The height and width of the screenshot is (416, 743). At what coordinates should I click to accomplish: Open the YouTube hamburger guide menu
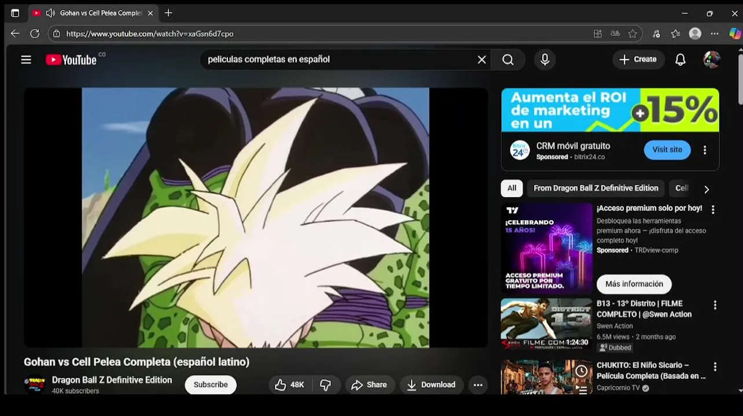click(26, 60)
